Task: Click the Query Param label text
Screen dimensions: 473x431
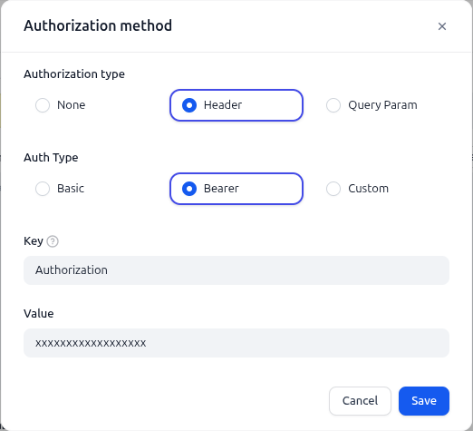Action: tap(382, 105)
